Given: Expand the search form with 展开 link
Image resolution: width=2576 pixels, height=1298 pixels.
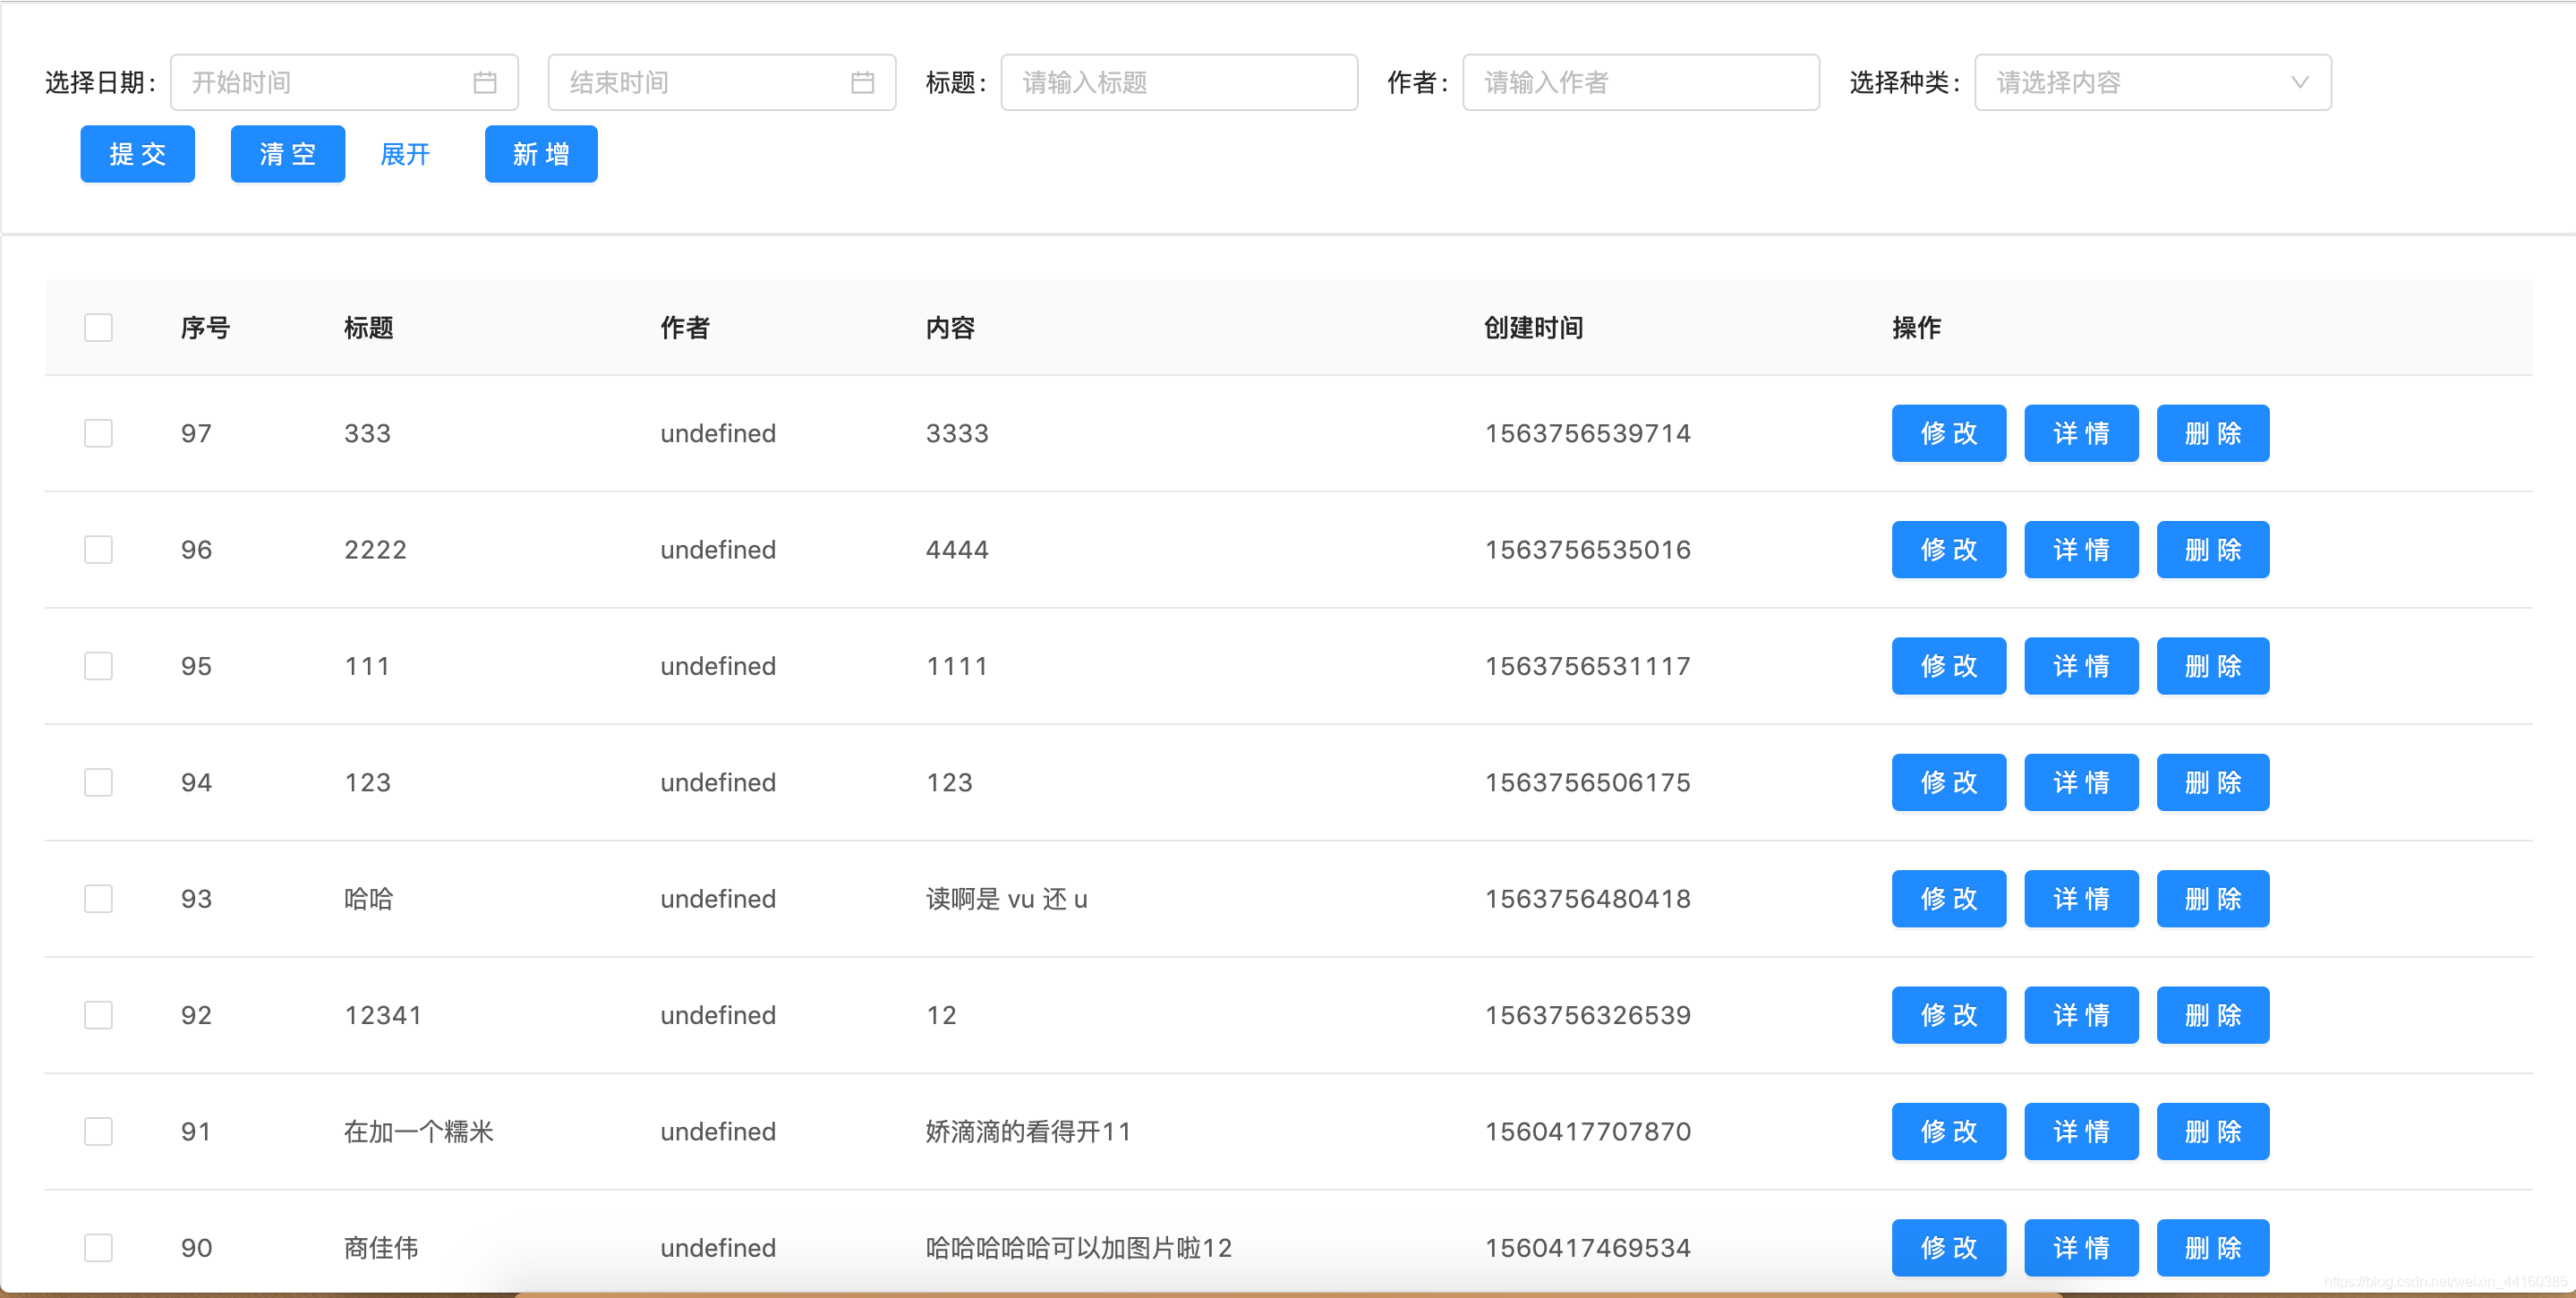Looking at the screenshot, I should point(405,154).
